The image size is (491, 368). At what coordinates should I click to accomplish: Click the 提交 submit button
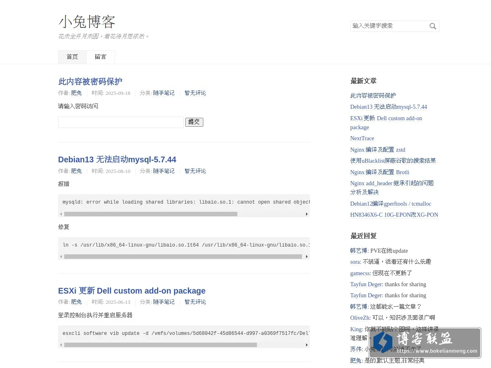click(x=194, y=122)
